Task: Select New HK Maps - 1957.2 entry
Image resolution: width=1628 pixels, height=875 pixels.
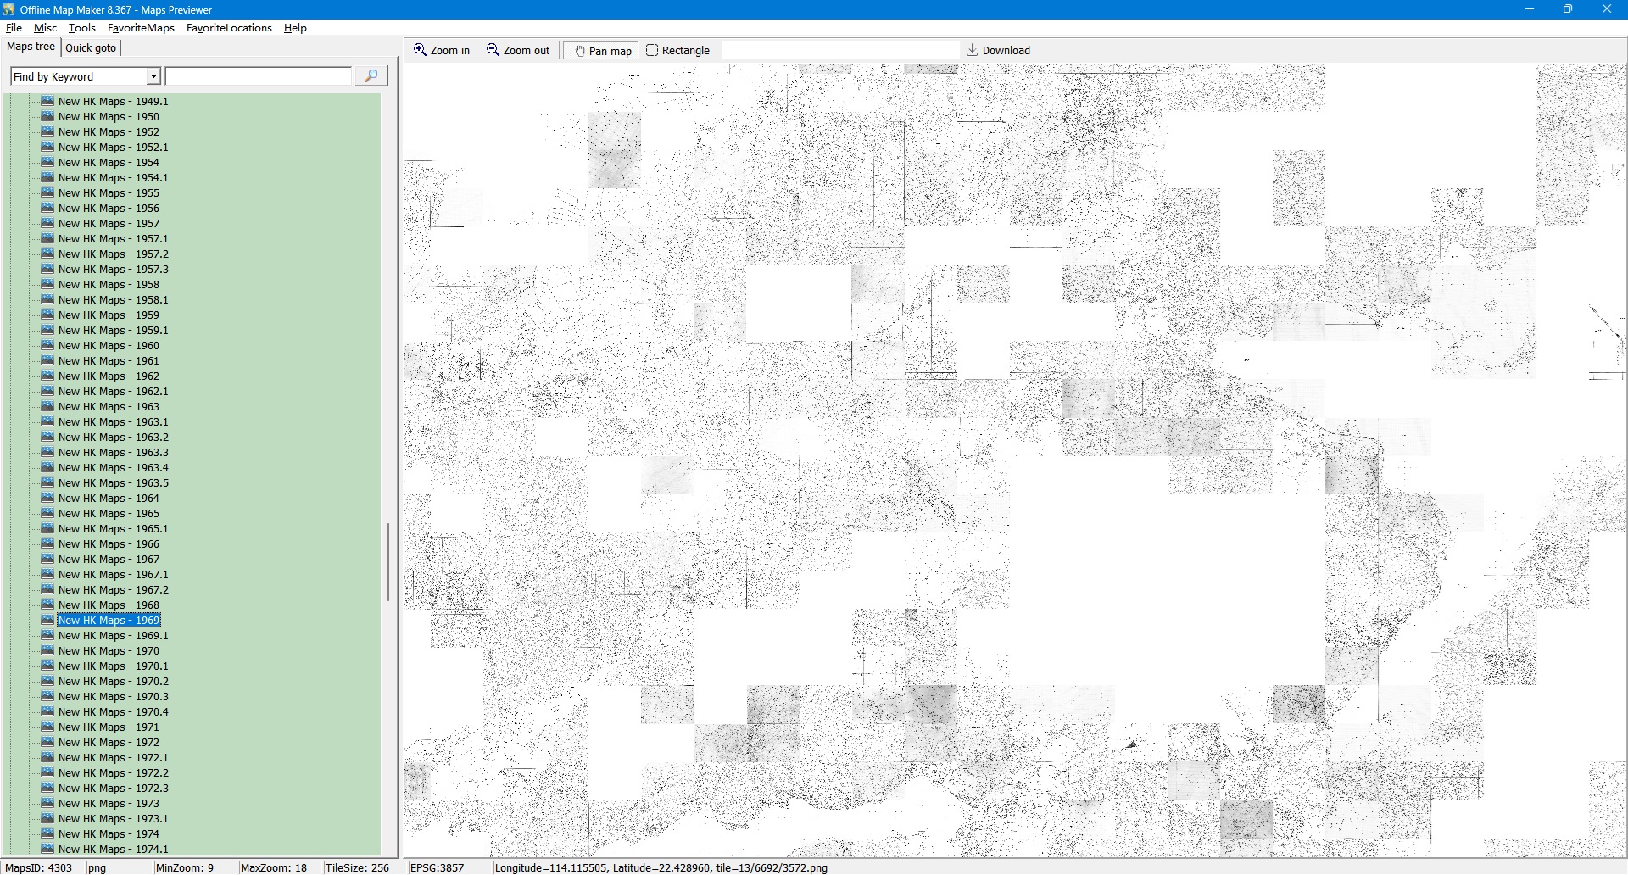Action: coord(113,254)
